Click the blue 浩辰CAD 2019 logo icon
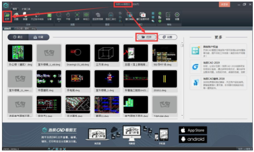The image size is (254, 152). pyautogui.click(x=196, y=67)
